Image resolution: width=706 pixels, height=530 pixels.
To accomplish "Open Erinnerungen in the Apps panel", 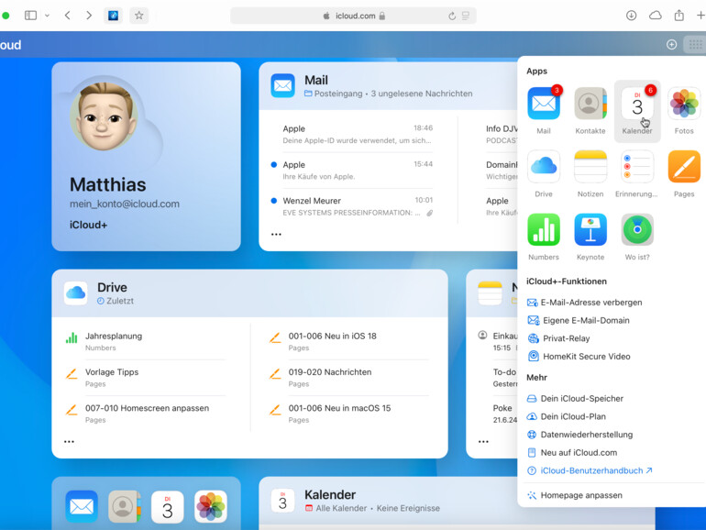I will (x=637, y=167).
